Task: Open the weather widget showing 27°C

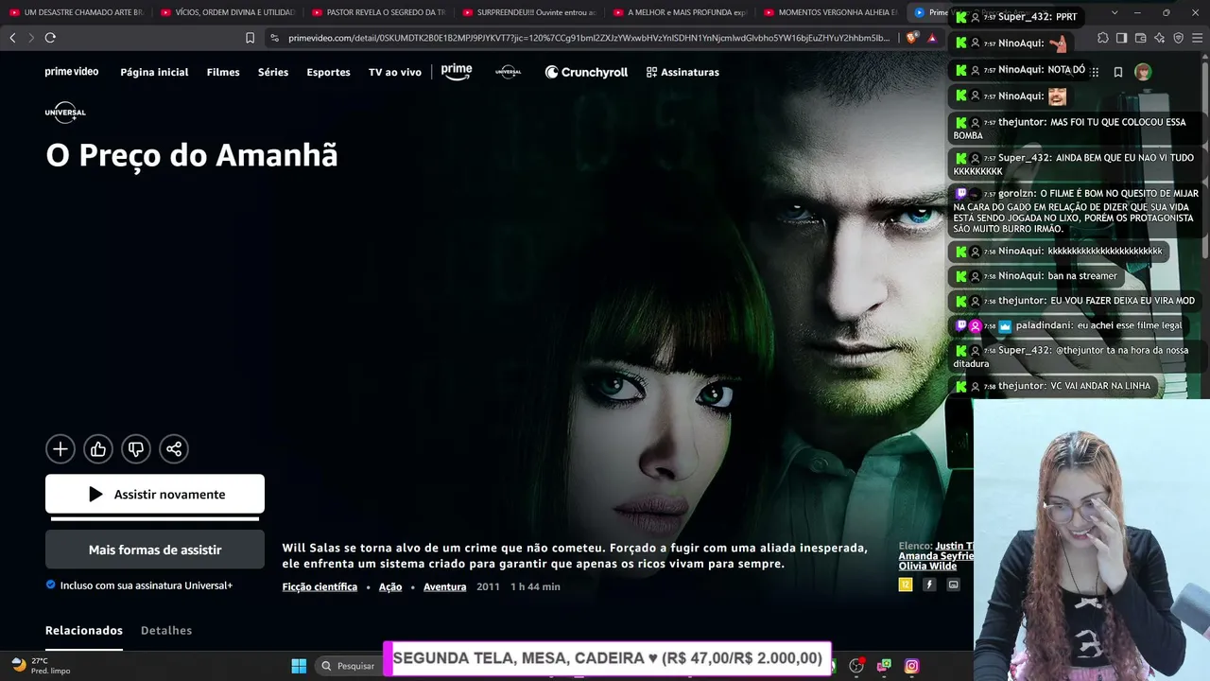Action: click(40, 666)
